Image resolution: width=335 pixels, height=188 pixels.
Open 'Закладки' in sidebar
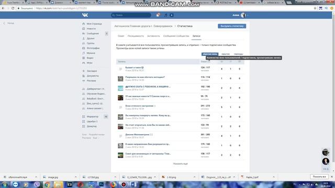point(92,71)
